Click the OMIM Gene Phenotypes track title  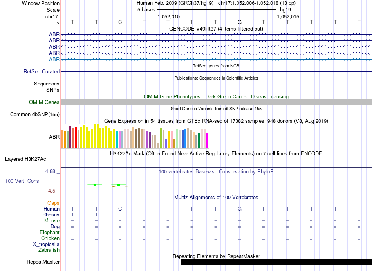point(216,96)
